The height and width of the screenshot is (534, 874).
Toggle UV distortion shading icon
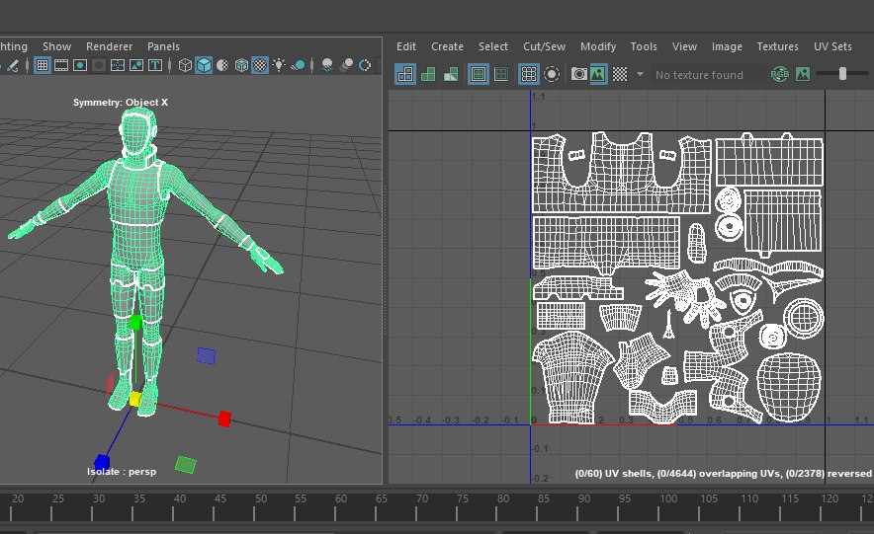pos(451,74)
